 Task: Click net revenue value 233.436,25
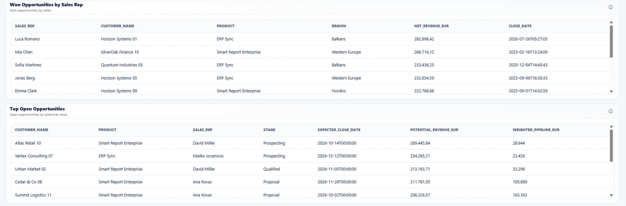click(424, 65)
